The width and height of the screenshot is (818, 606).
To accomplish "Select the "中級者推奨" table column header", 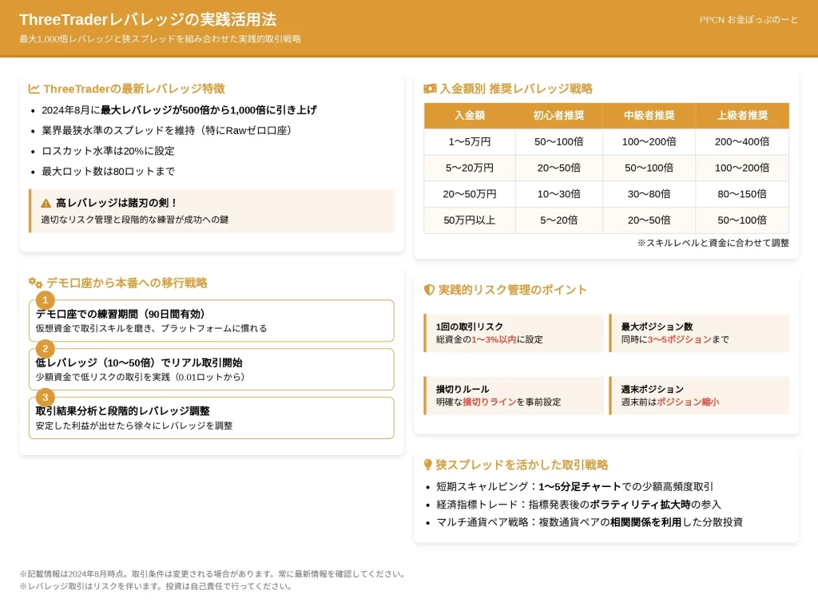I will point(649,115).
